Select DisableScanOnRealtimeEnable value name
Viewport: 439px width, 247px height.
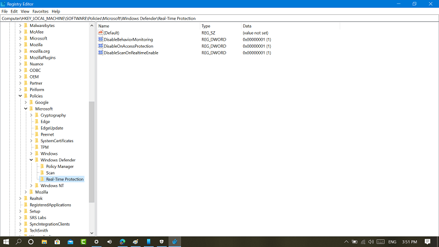(x=131, y=53)
